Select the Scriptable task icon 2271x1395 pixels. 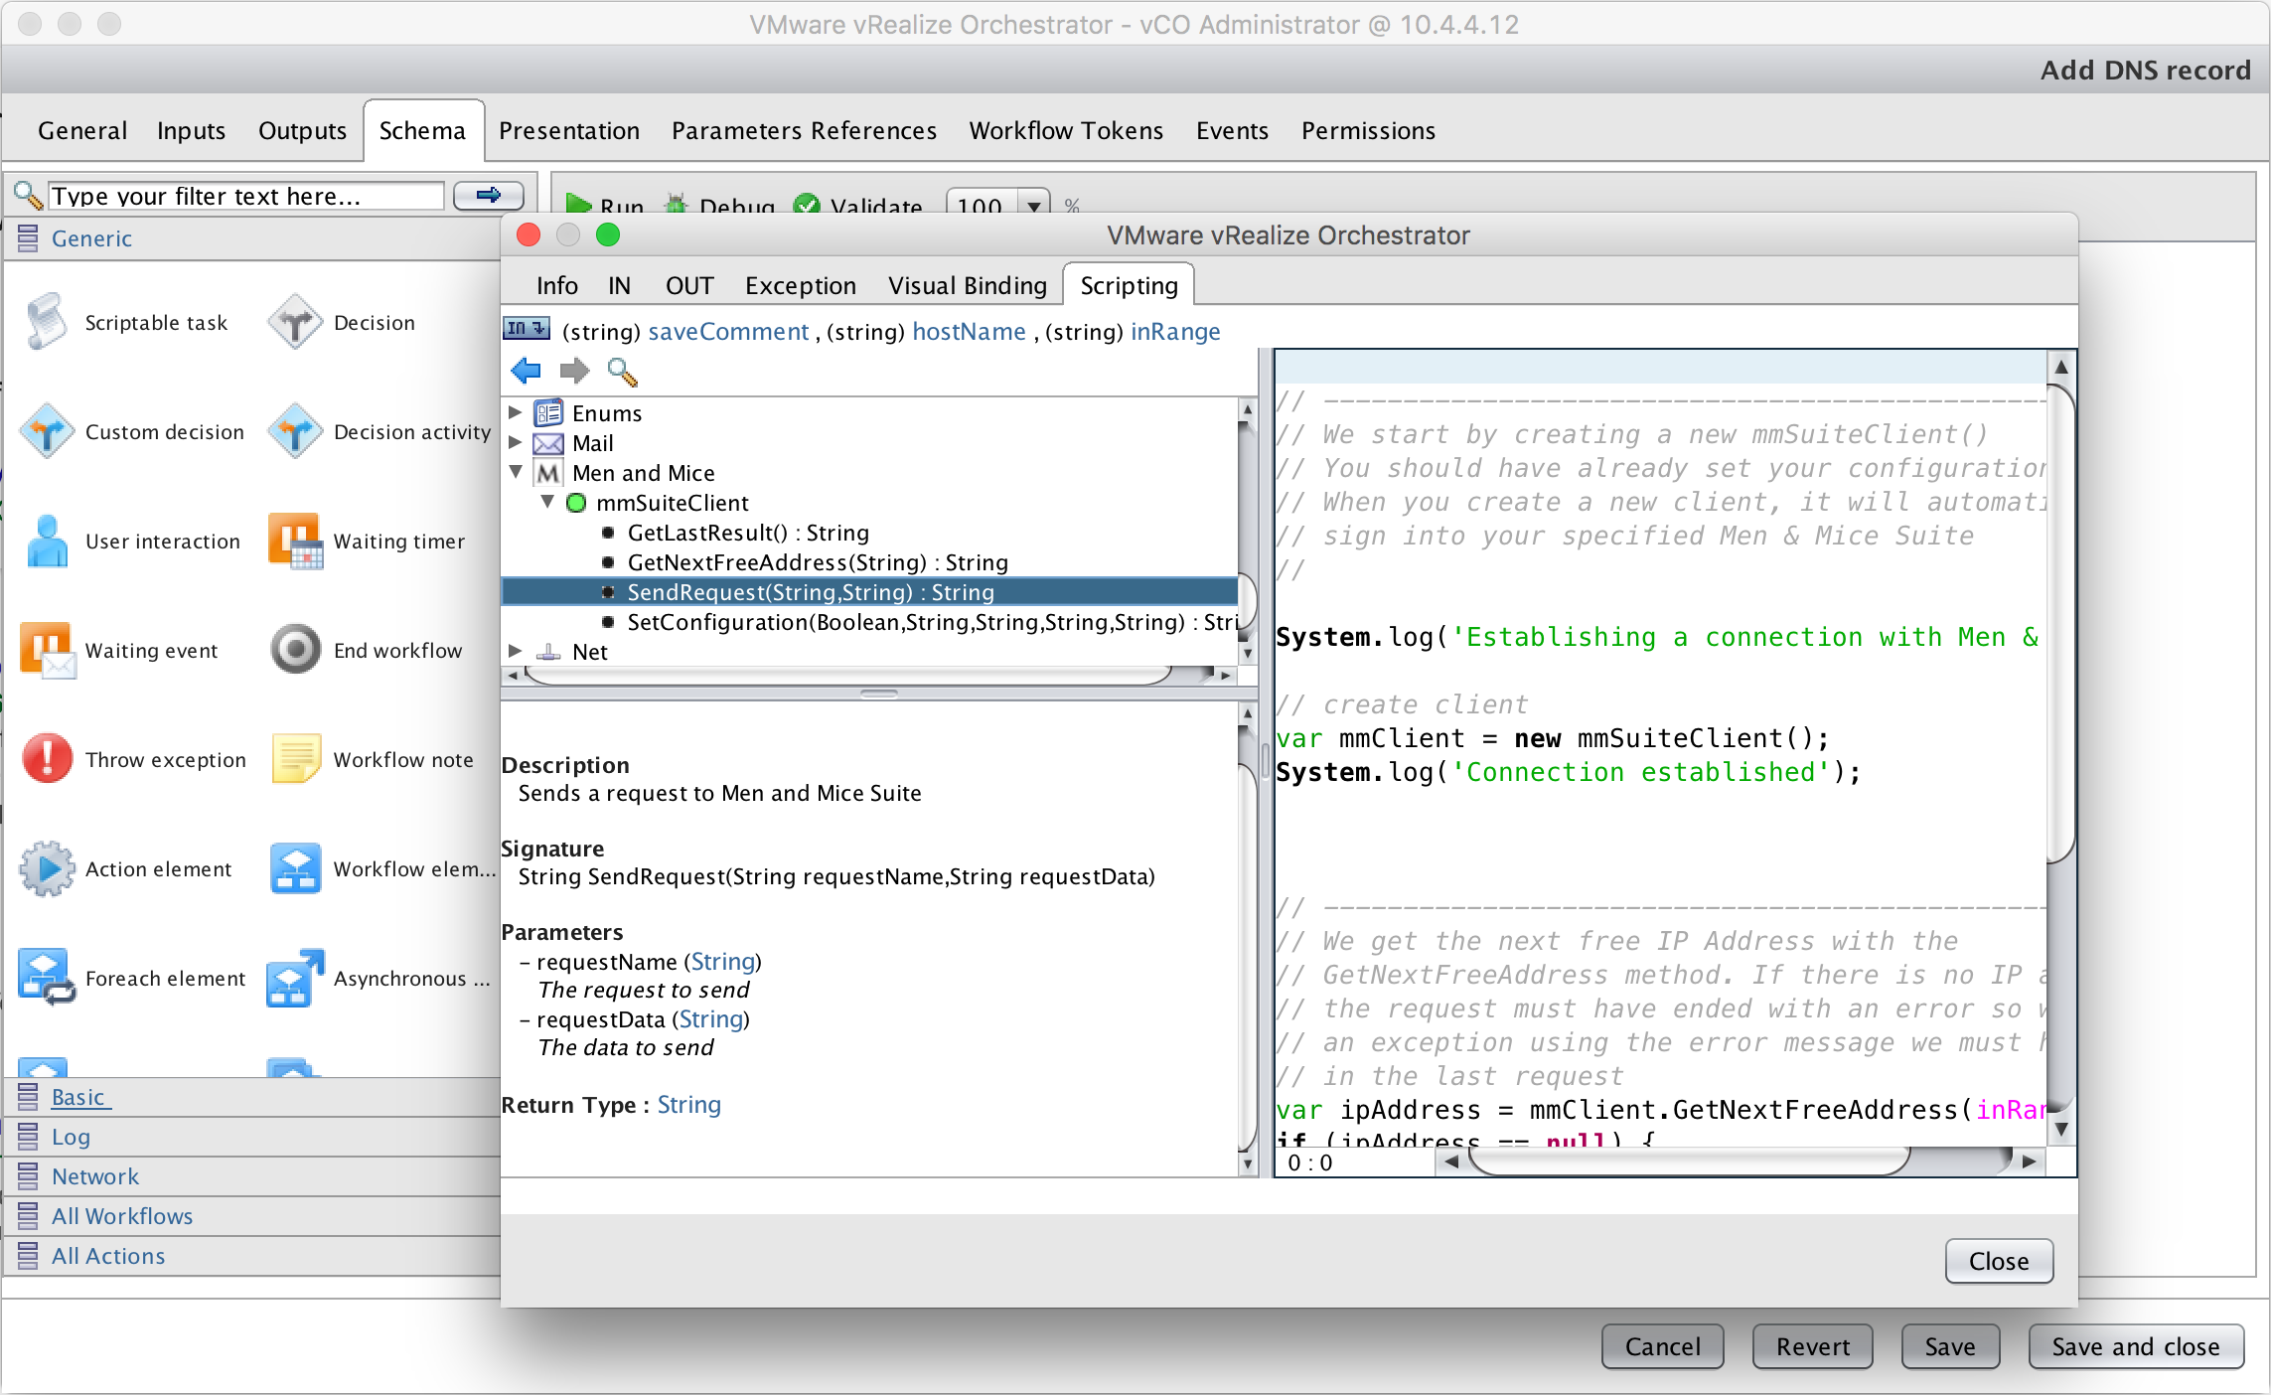tap(46, 322)
